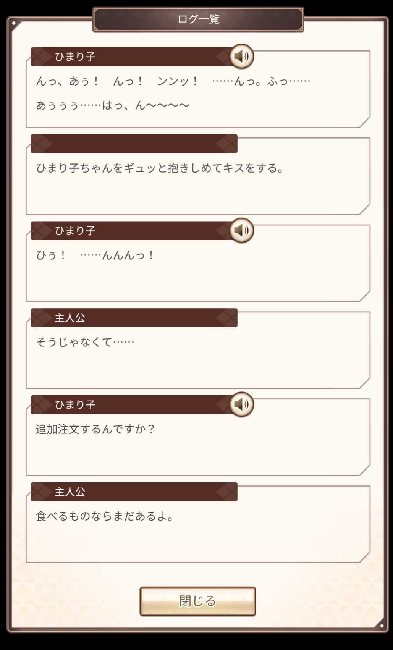Play voice for "追加注文するんですか？" line

[241, 404]
